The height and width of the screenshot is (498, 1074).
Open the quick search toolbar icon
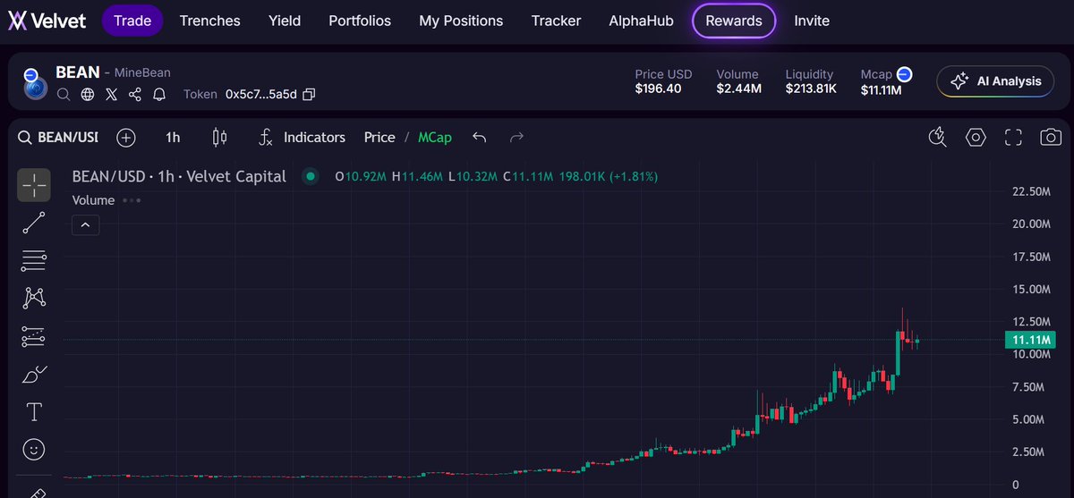click(x=937, y=137)
